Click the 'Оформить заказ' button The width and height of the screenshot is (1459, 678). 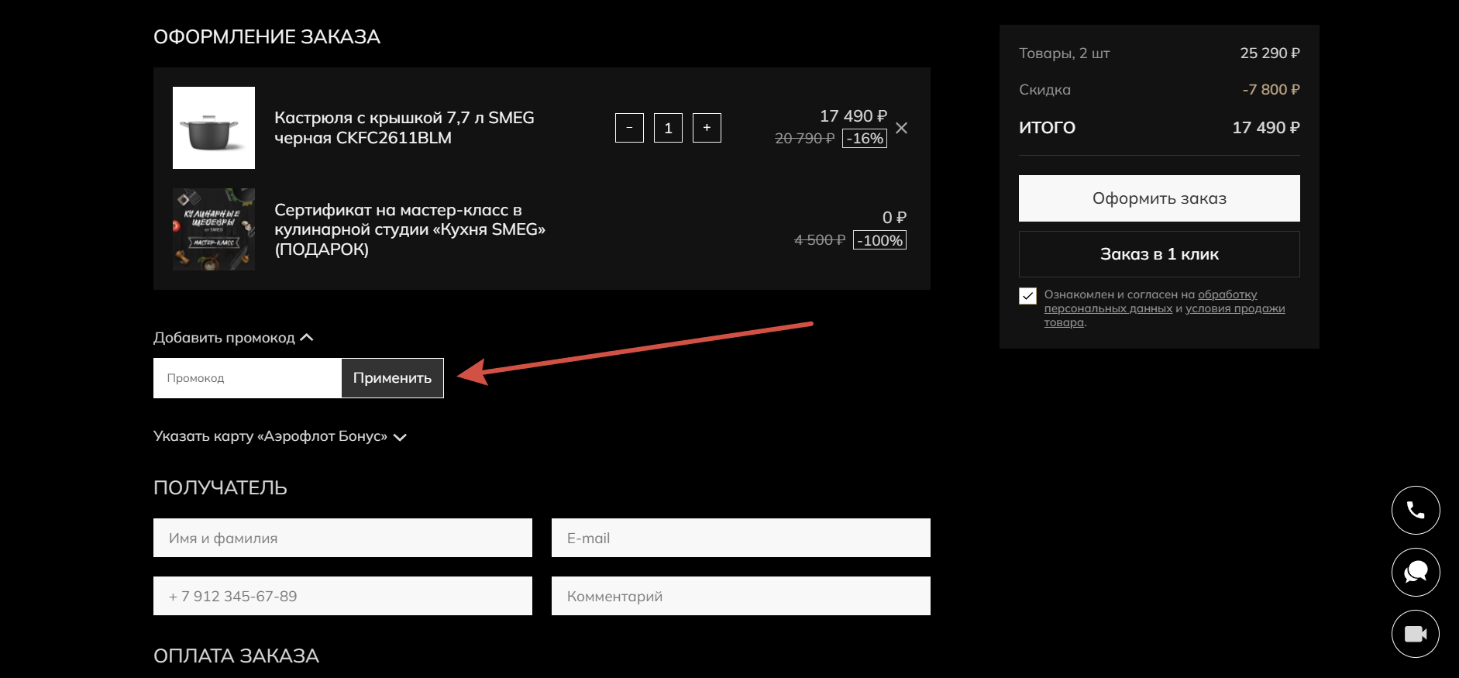click(x=1159, y=198)
